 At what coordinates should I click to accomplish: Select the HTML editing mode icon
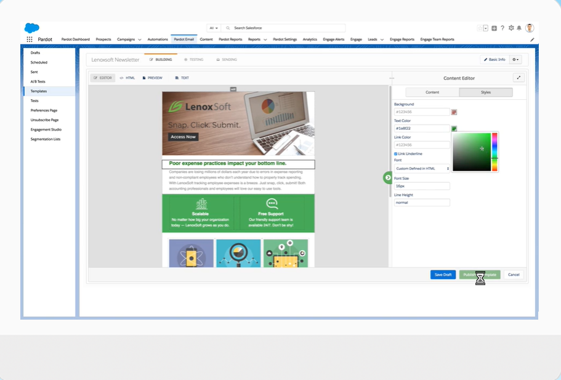[127, 78]
